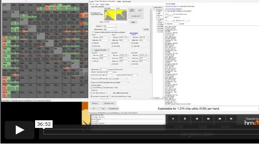The image size is (259, 145).
Task: Open the OOP yellow betting range thumbnail
Action: click(x=110, y=15)
